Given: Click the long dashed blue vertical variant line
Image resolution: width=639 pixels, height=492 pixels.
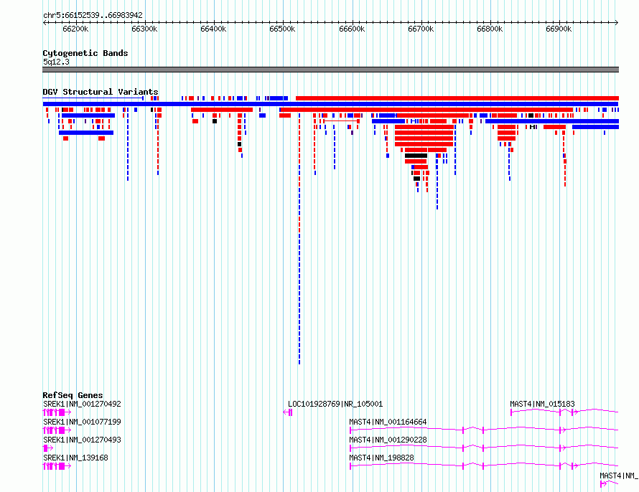Looking at the screenshot, I should (299, 240).
